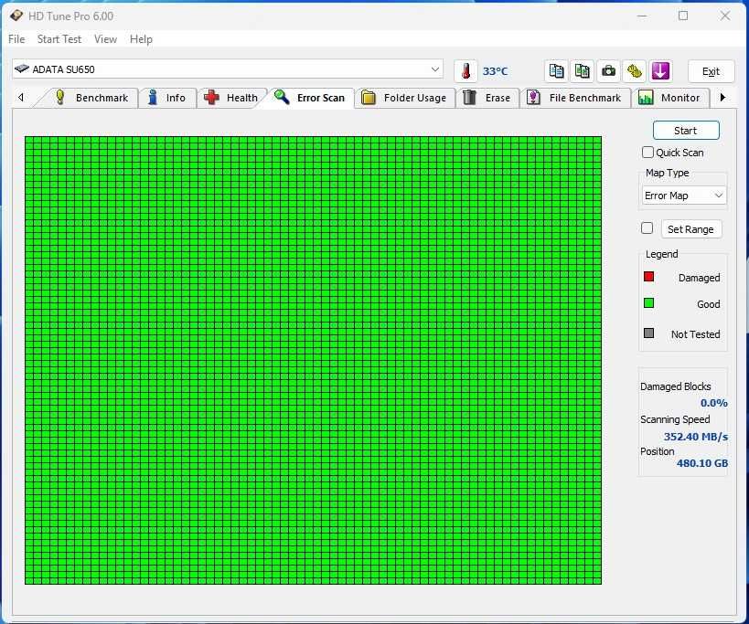Switch to the File Benchmark tab
Image resolution: width=749 pixels, height=624 pixels.
tap(575, 98)
